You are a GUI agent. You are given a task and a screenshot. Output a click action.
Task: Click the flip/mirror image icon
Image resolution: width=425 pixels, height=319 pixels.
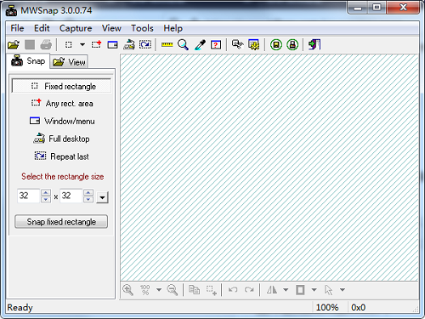click(x=272, y=290)
